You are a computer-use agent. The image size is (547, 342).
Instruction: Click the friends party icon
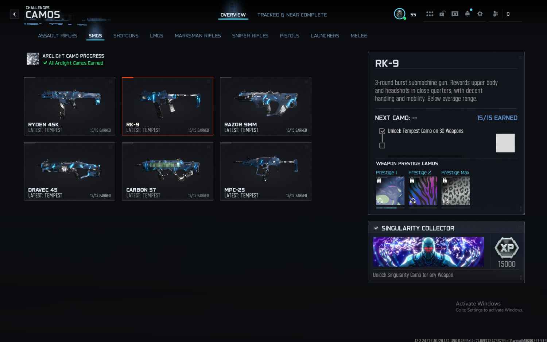coord(495,14)
